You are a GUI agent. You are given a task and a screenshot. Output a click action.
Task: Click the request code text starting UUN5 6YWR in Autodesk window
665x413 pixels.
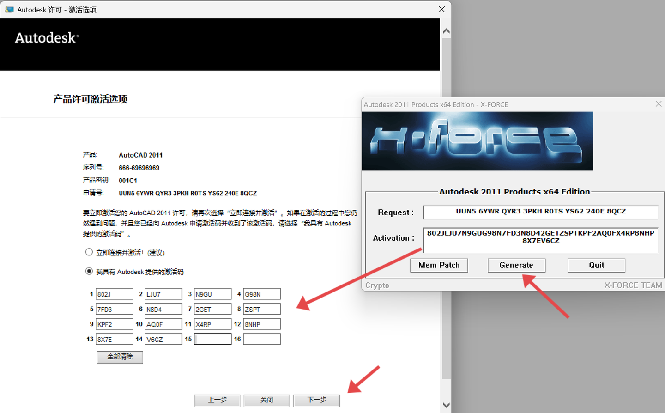pos(188,193)
